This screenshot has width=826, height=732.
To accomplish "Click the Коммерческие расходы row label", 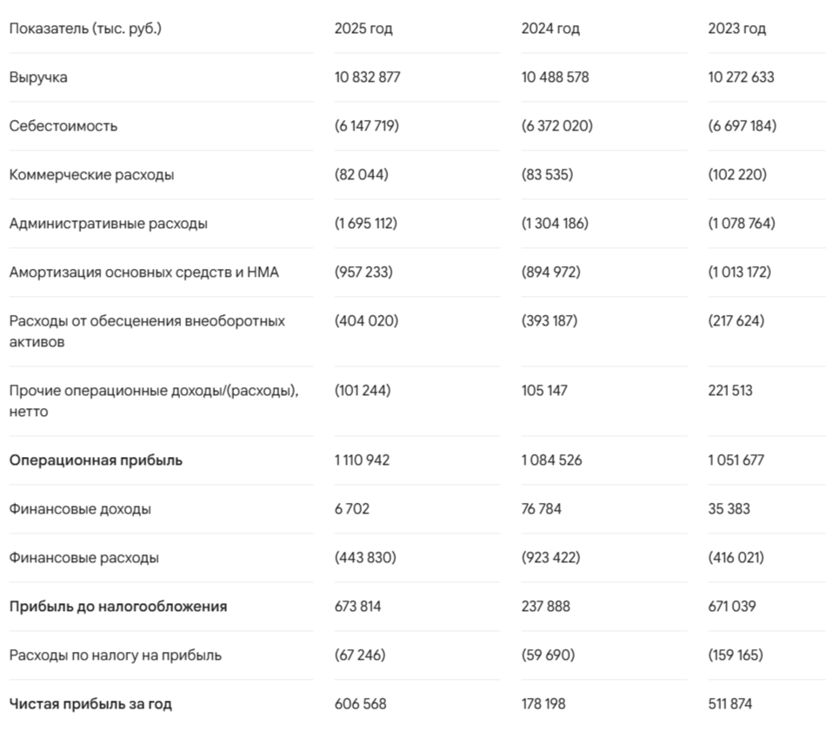I will click(91, 175).
